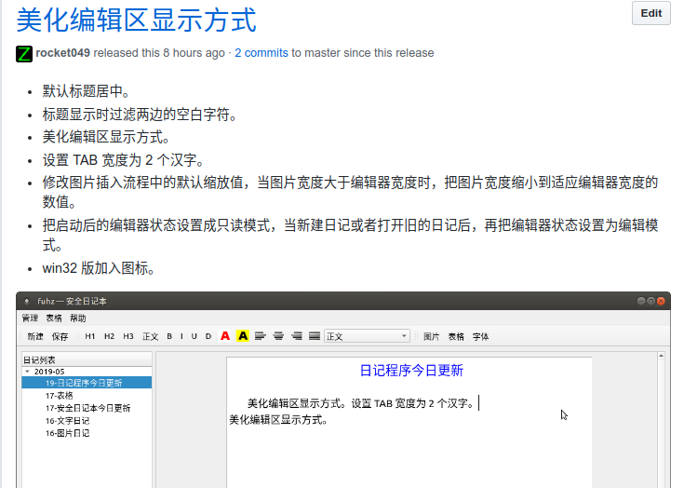The width and height of the screenshot is (684, 488).
Task: Minimize the fuhz 安全日记本 window
Action: 641,301
